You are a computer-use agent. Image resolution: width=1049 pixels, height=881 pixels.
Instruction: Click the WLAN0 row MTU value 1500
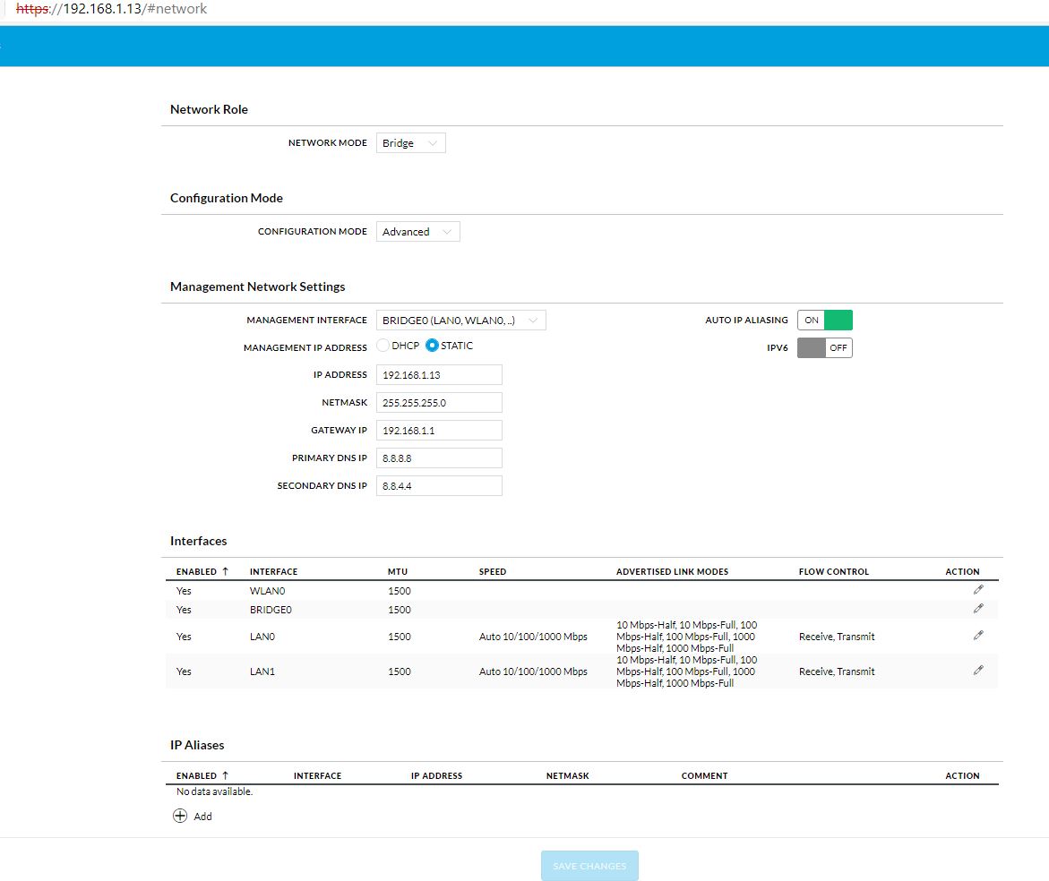pos(400,591)
